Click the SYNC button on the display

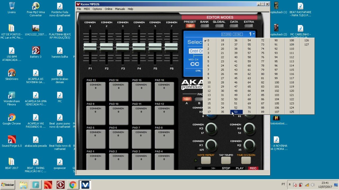(x=238, y=34)
